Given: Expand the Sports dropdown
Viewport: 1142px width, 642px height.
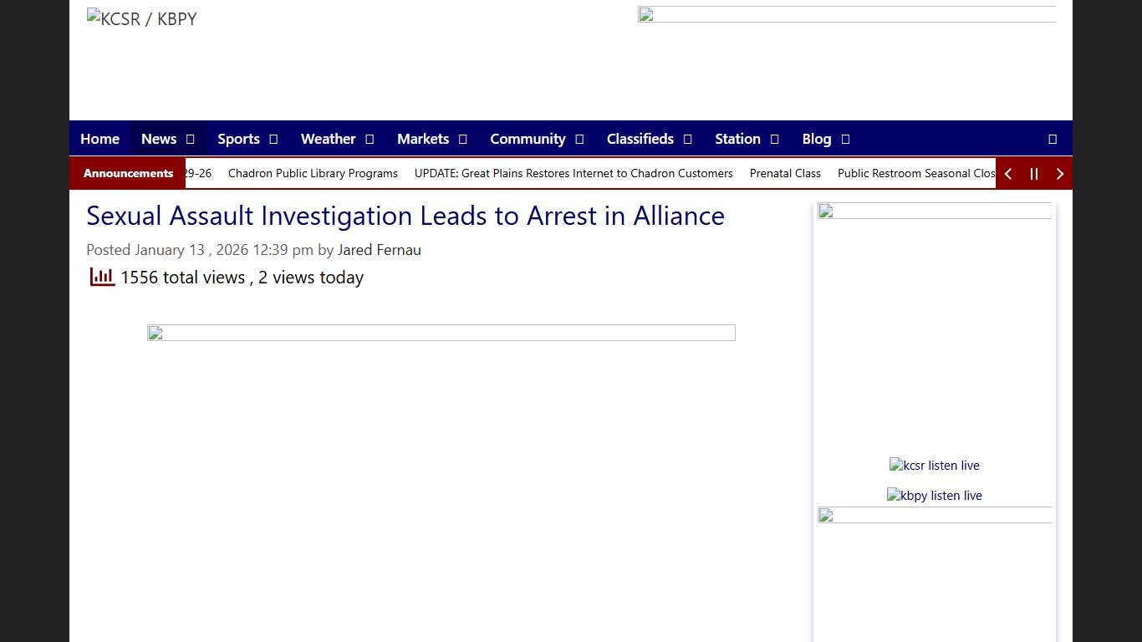Looking at the screenshot, I should [x=238, y=139].
